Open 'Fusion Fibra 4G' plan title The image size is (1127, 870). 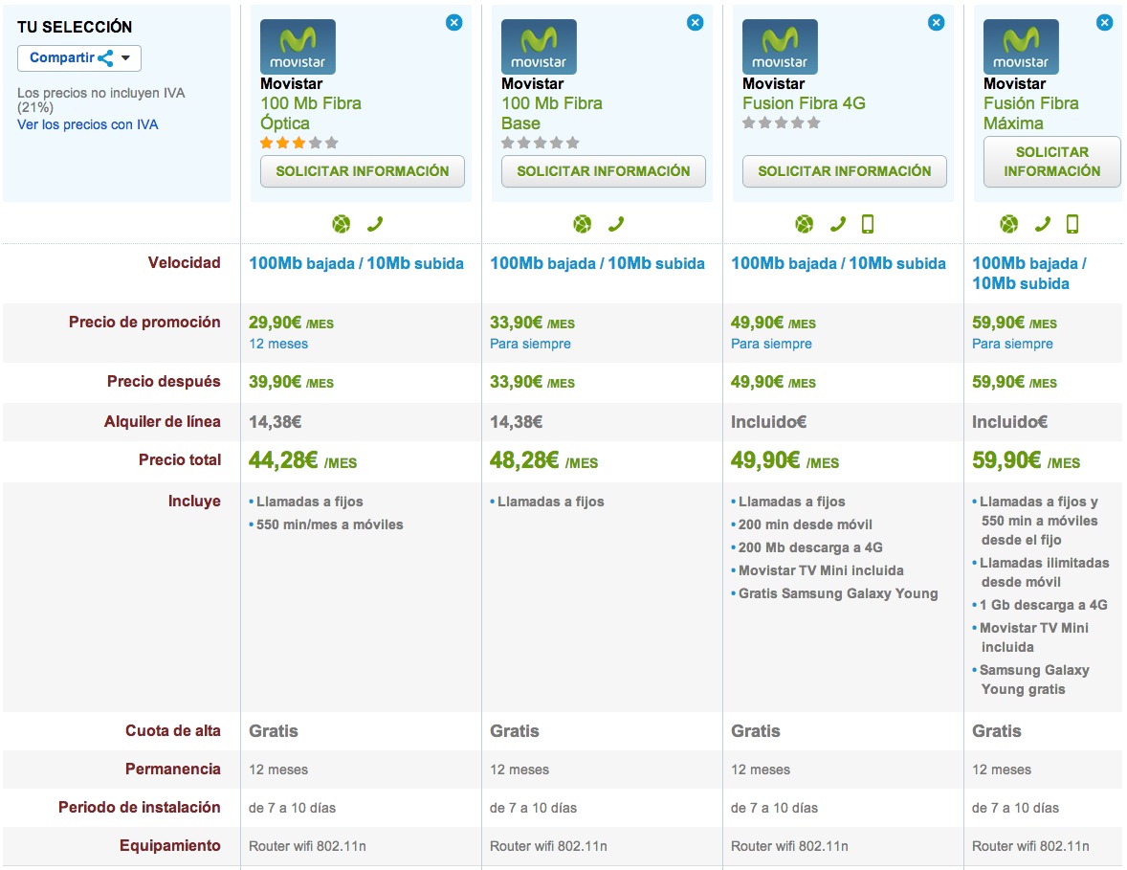tap(804, 103)
